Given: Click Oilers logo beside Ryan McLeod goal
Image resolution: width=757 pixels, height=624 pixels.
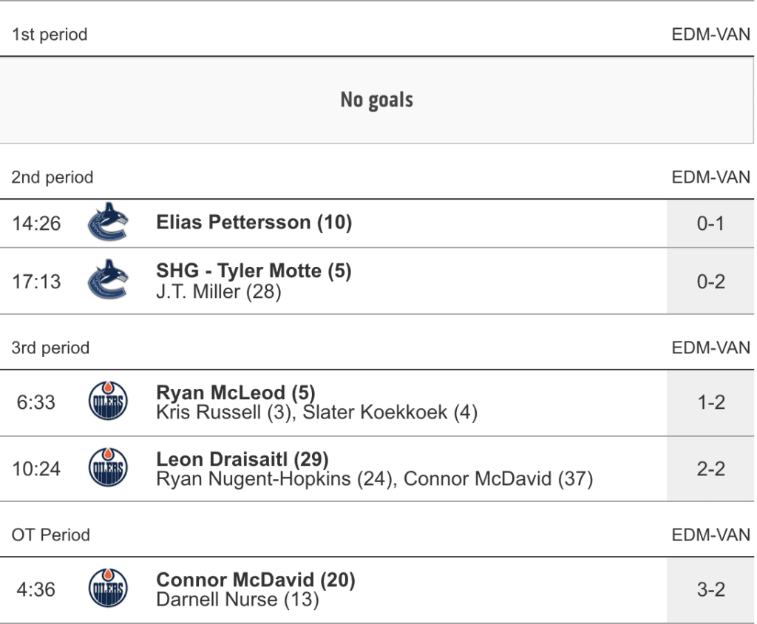Looking at the screenshot, I should [x=108, y=402].
